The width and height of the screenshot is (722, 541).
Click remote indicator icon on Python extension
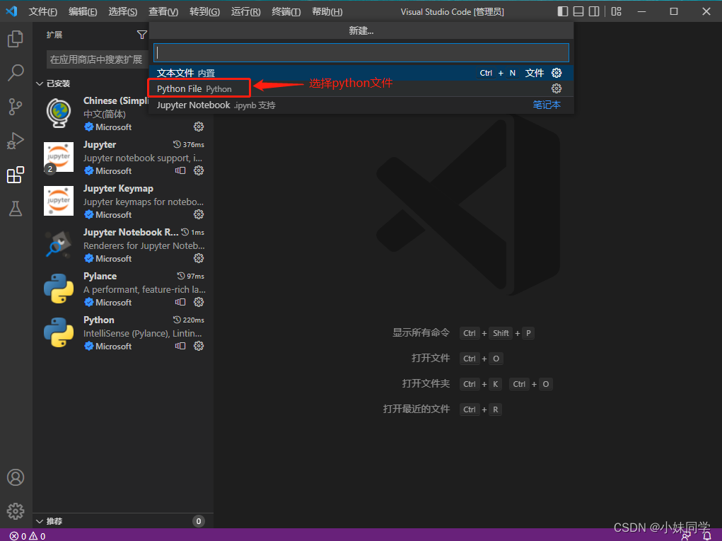pos(180,346)
